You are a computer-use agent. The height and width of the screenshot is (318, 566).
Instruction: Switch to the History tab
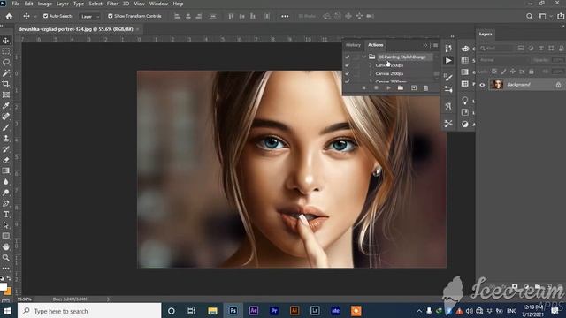353,45
